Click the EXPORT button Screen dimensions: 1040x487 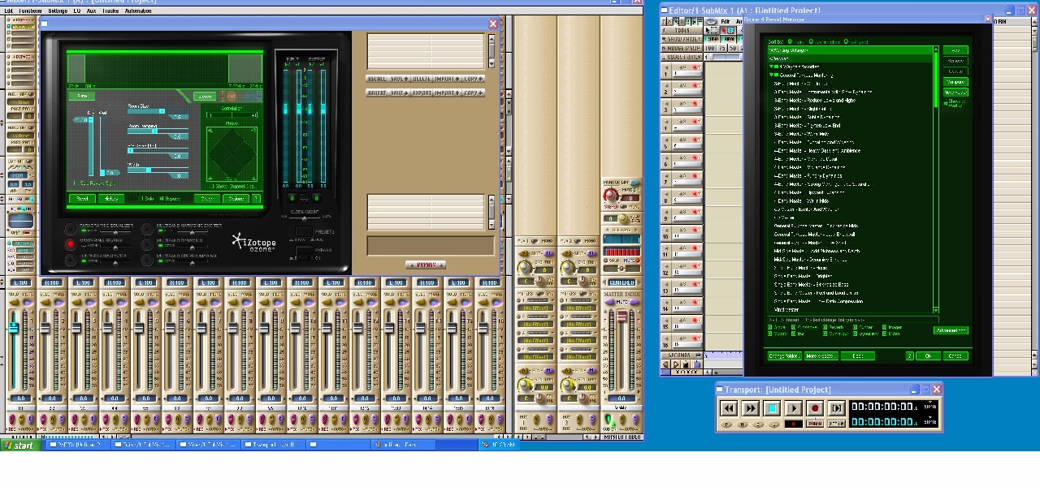[421, 93]
